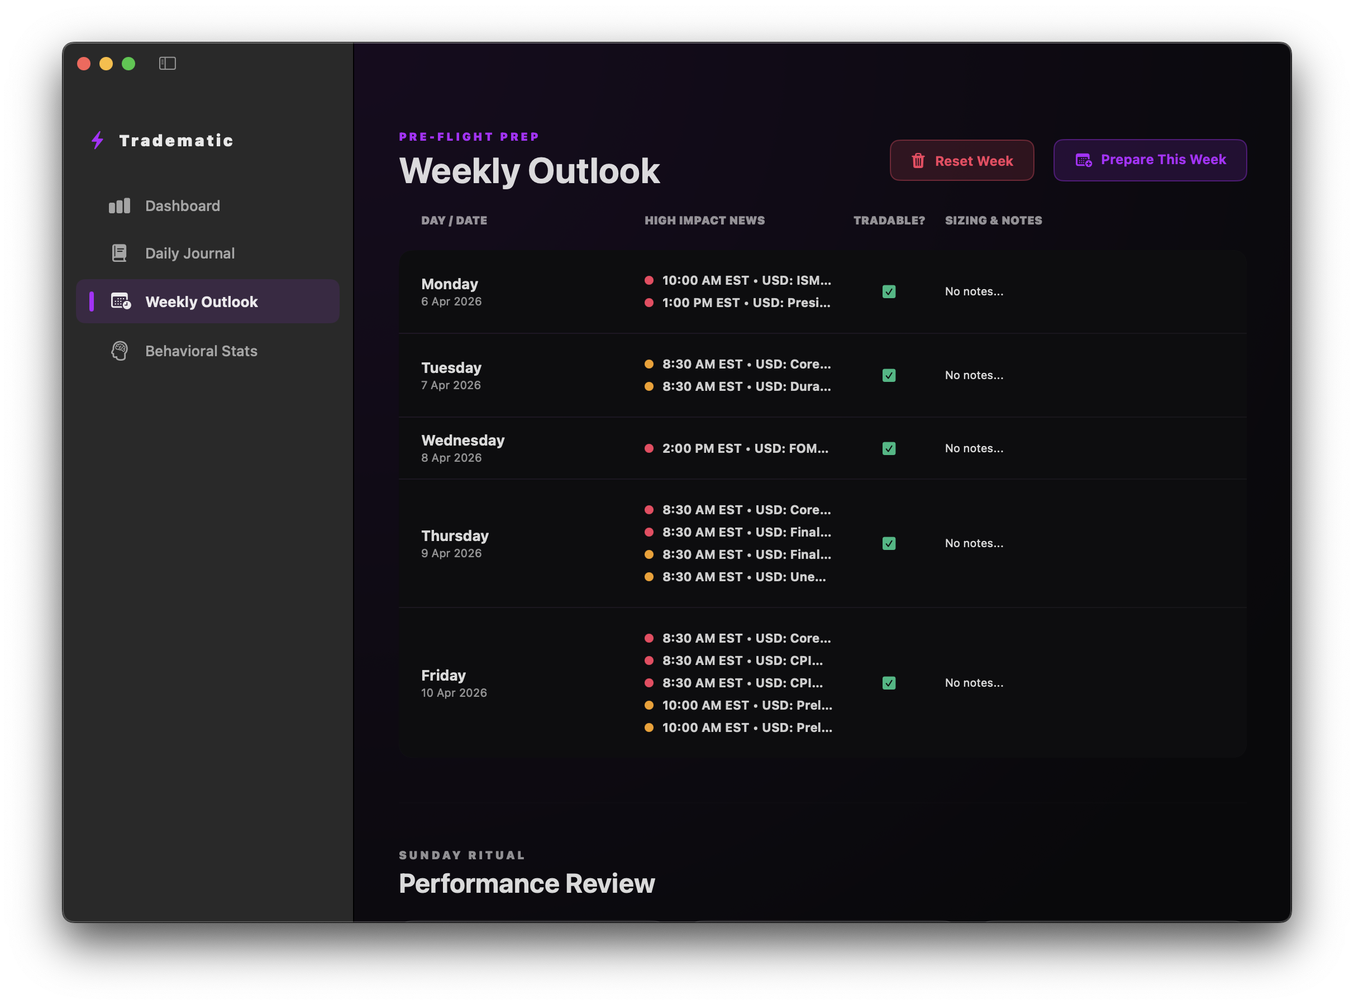Click Monday's 10:00 AM ISM news item
Image resolution: width=1354 pixels, height=1005 pixels.
[x=746, y=280]
